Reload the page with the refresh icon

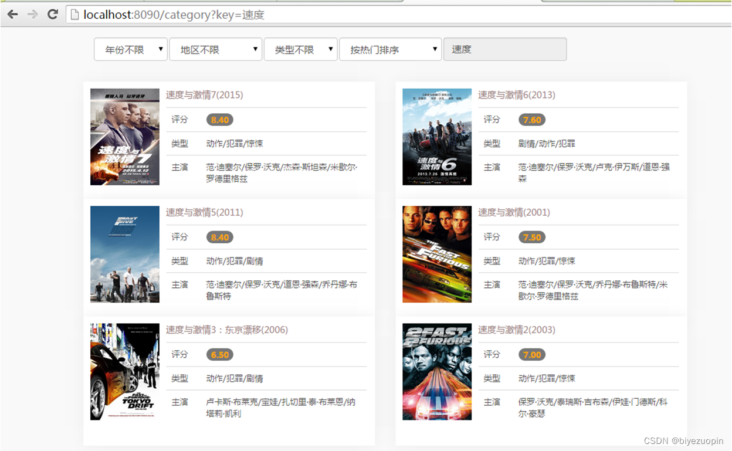pyautogui.click(x=53, y=14)
